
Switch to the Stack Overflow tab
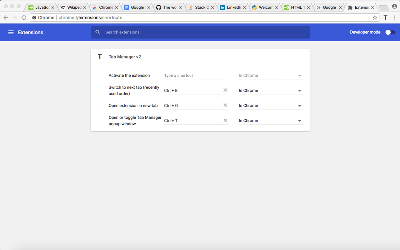tap(200, 7)
